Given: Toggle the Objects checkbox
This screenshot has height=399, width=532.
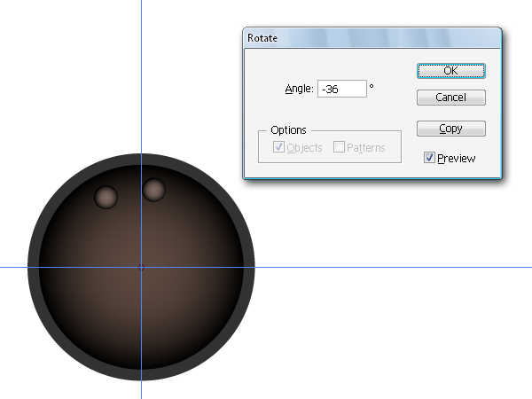Looking at the screenshot, I should [278, 147].
